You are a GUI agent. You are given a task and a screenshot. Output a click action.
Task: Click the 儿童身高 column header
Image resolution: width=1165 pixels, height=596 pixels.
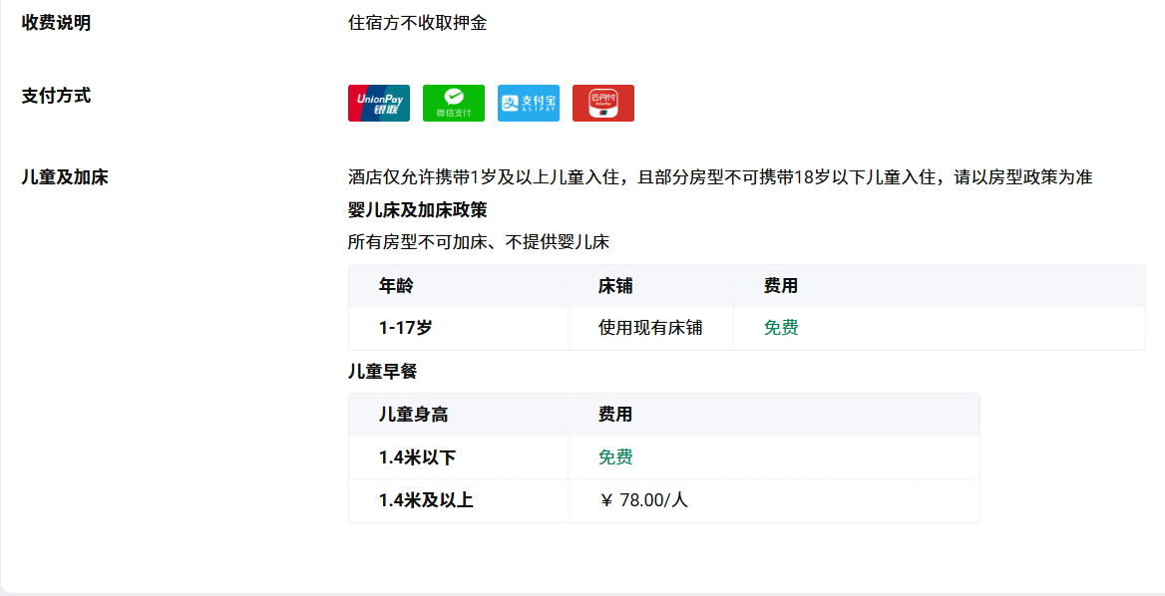[x=413, y=415]
